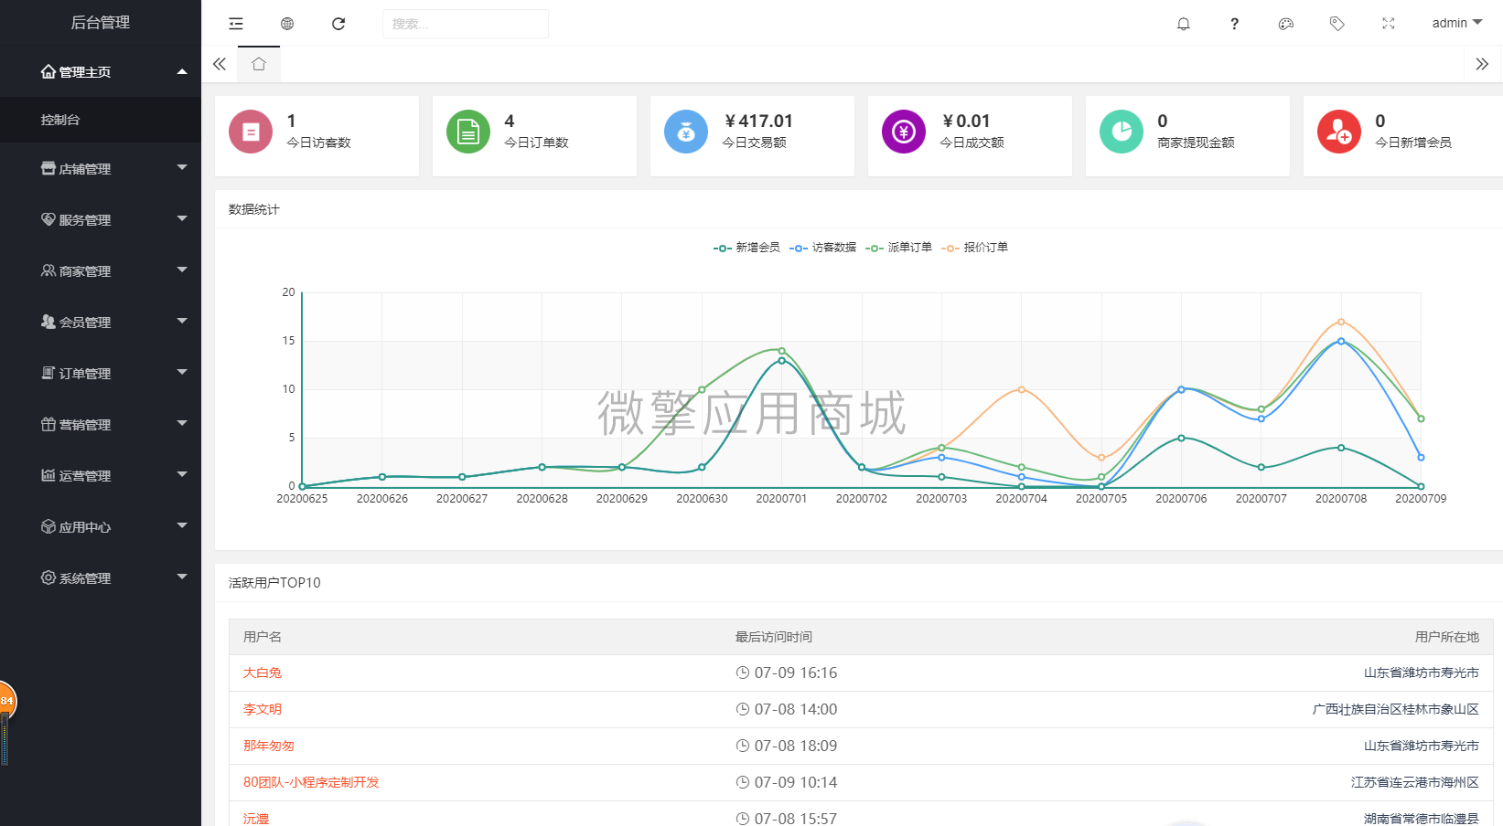The image size is (1503, 826).
Task: Click the gear icon beside 系统管理
Action: click(48, 577)
